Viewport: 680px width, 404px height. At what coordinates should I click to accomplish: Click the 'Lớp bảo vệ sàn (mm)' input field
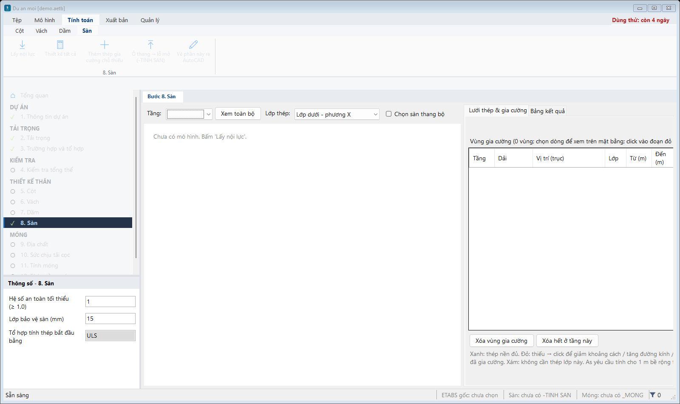[110, 319]
